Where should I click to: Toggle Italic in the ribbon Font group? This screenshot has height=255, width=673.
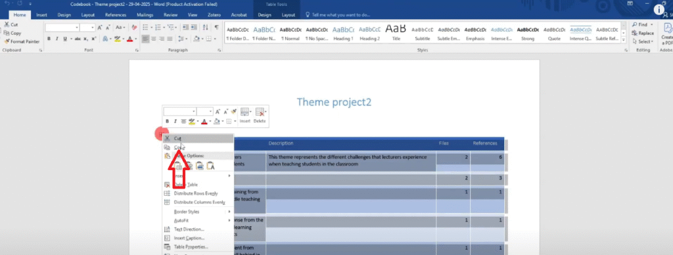tap(57, 39)
